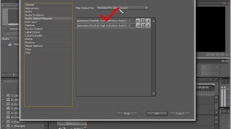Screen dimensions: 231x129
Task: Expand the J: (Preview) drive
Action: (3, 126)
